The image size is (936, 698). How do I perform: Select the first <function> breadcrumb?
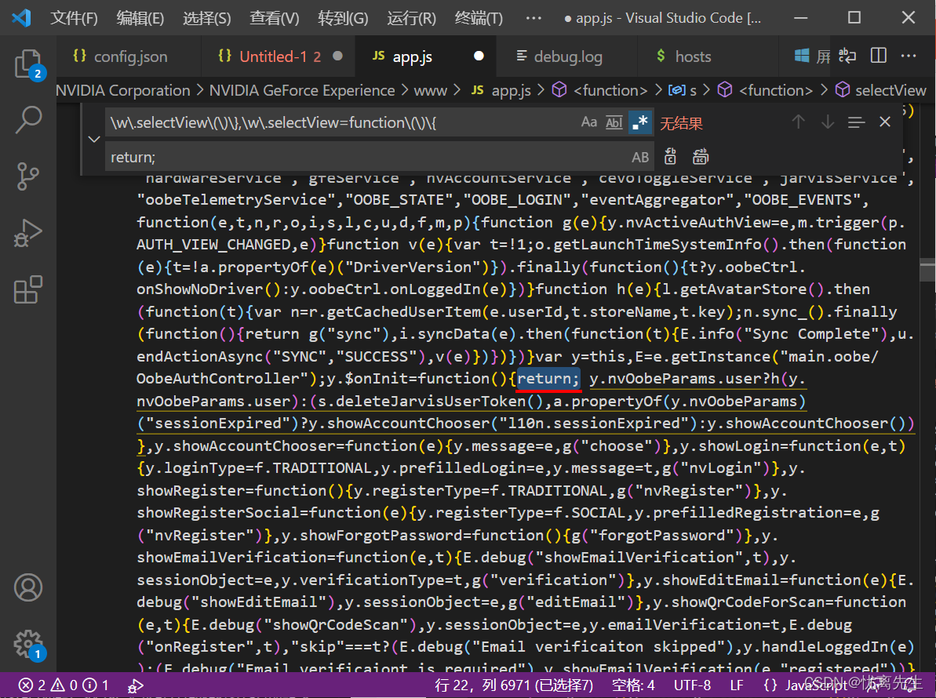click(600, 90)
